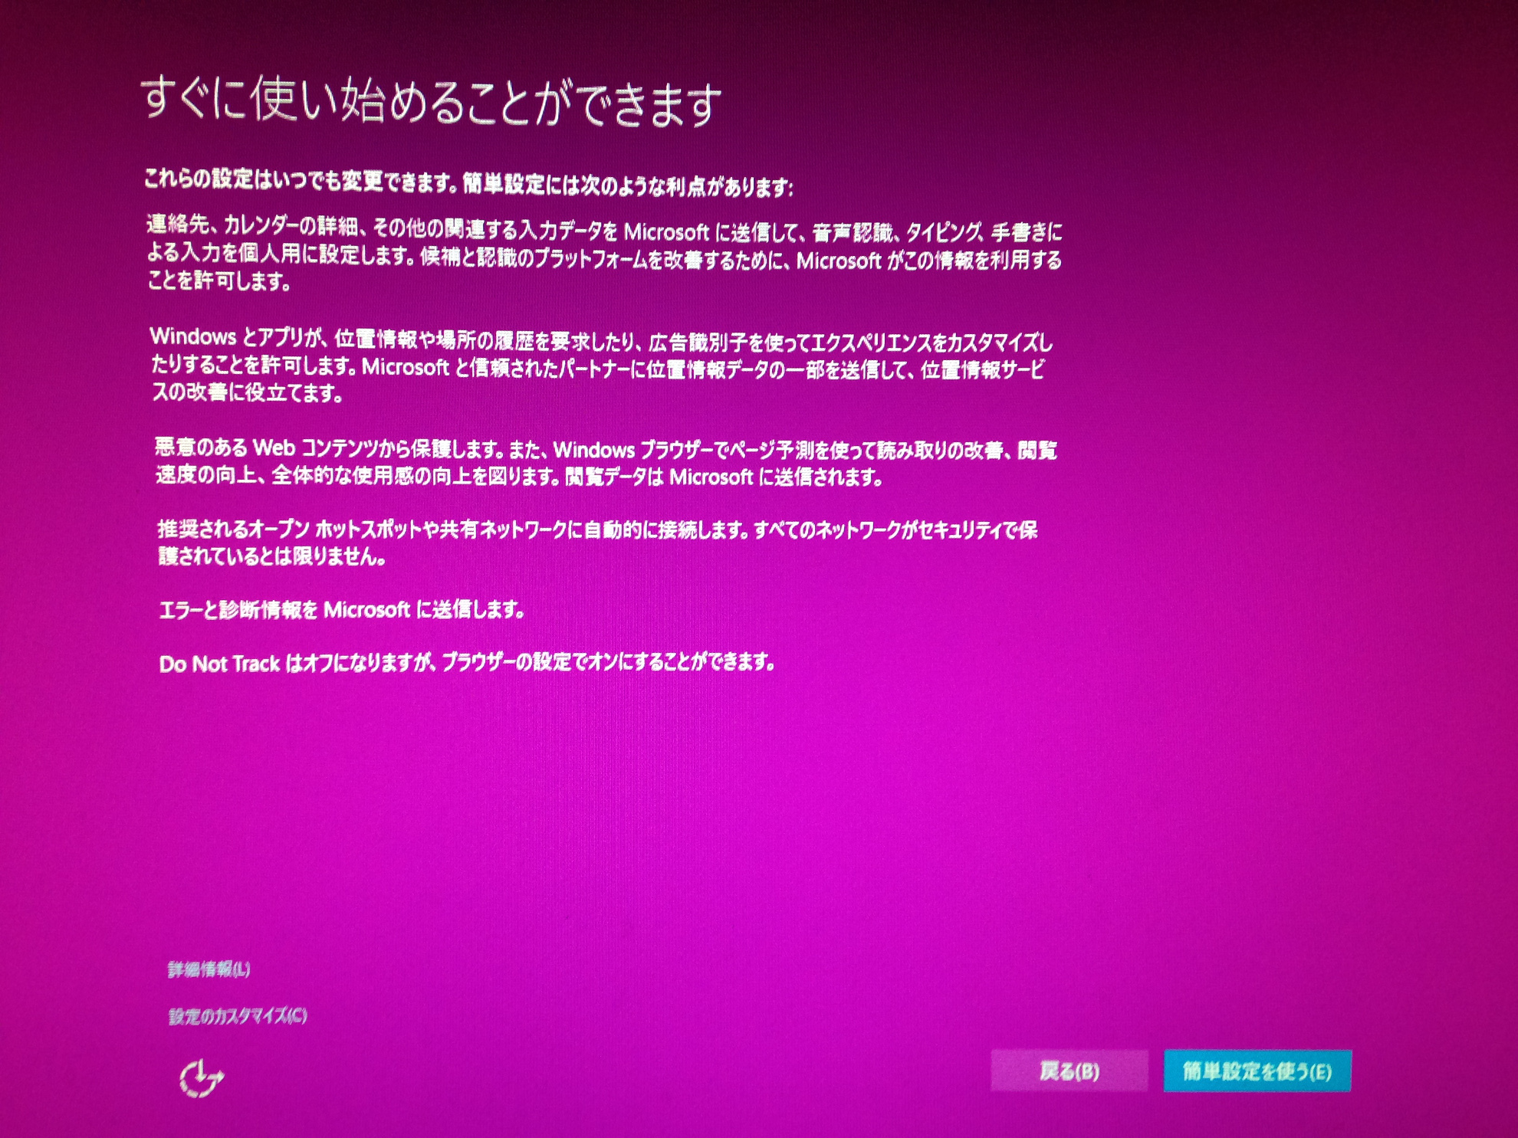The height and width of the screenshot is (1138, 1518).
Task: Click the line starting 悪意のある Web コンテンツ
Action: (606, 449)
